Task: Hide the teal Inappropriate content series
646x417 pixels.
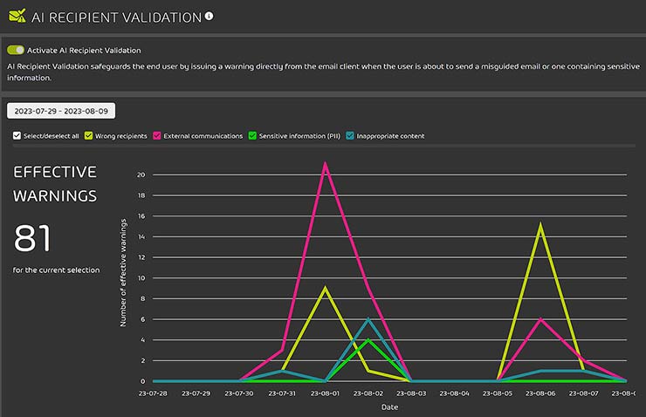Action: click(350, 136)
